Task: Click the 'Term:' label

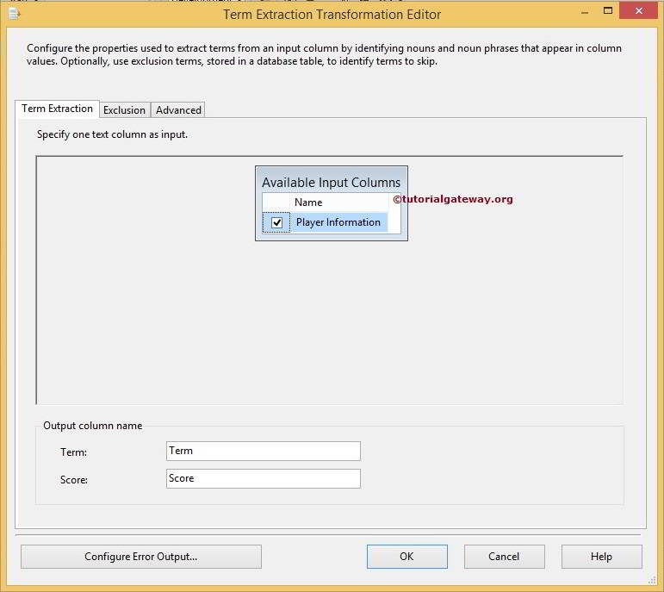Action: [74, 452]
